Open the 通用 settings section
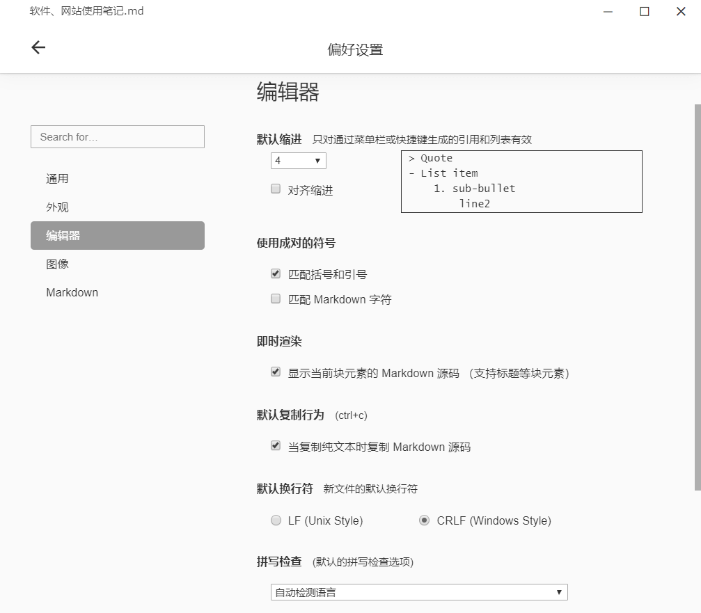701x613 pixels. tap(57, 178)
